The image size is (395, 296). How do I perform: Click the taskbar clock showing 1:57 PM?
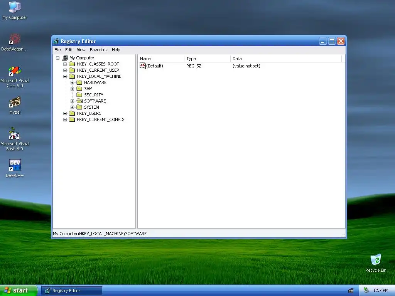click(381, 291)
